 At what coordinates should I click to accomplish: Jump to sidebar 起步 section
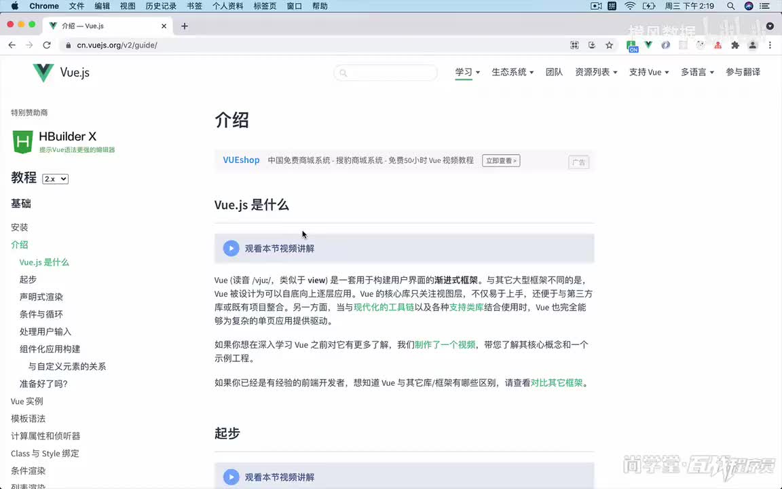[28, 279]
